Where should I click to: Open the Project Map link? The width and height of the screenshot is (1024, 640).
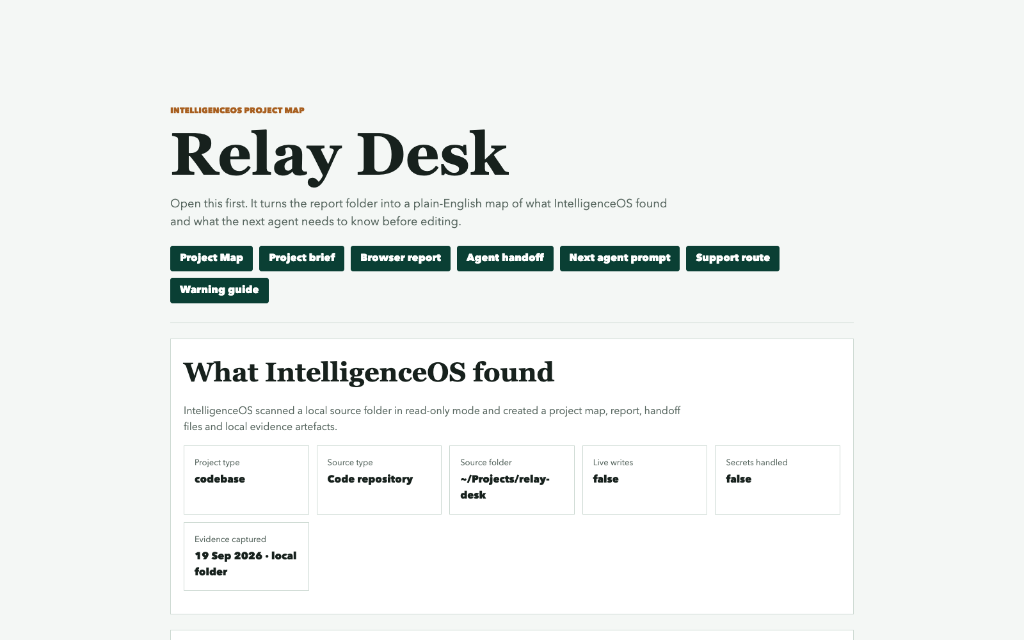[x=211, y=259]
